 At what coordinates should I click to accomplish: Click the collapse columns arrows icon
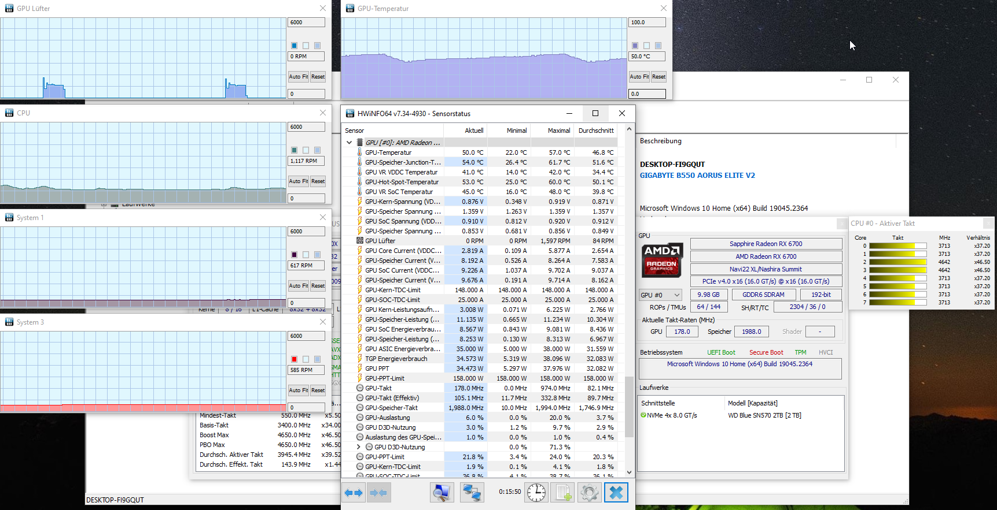coord(378,493)
